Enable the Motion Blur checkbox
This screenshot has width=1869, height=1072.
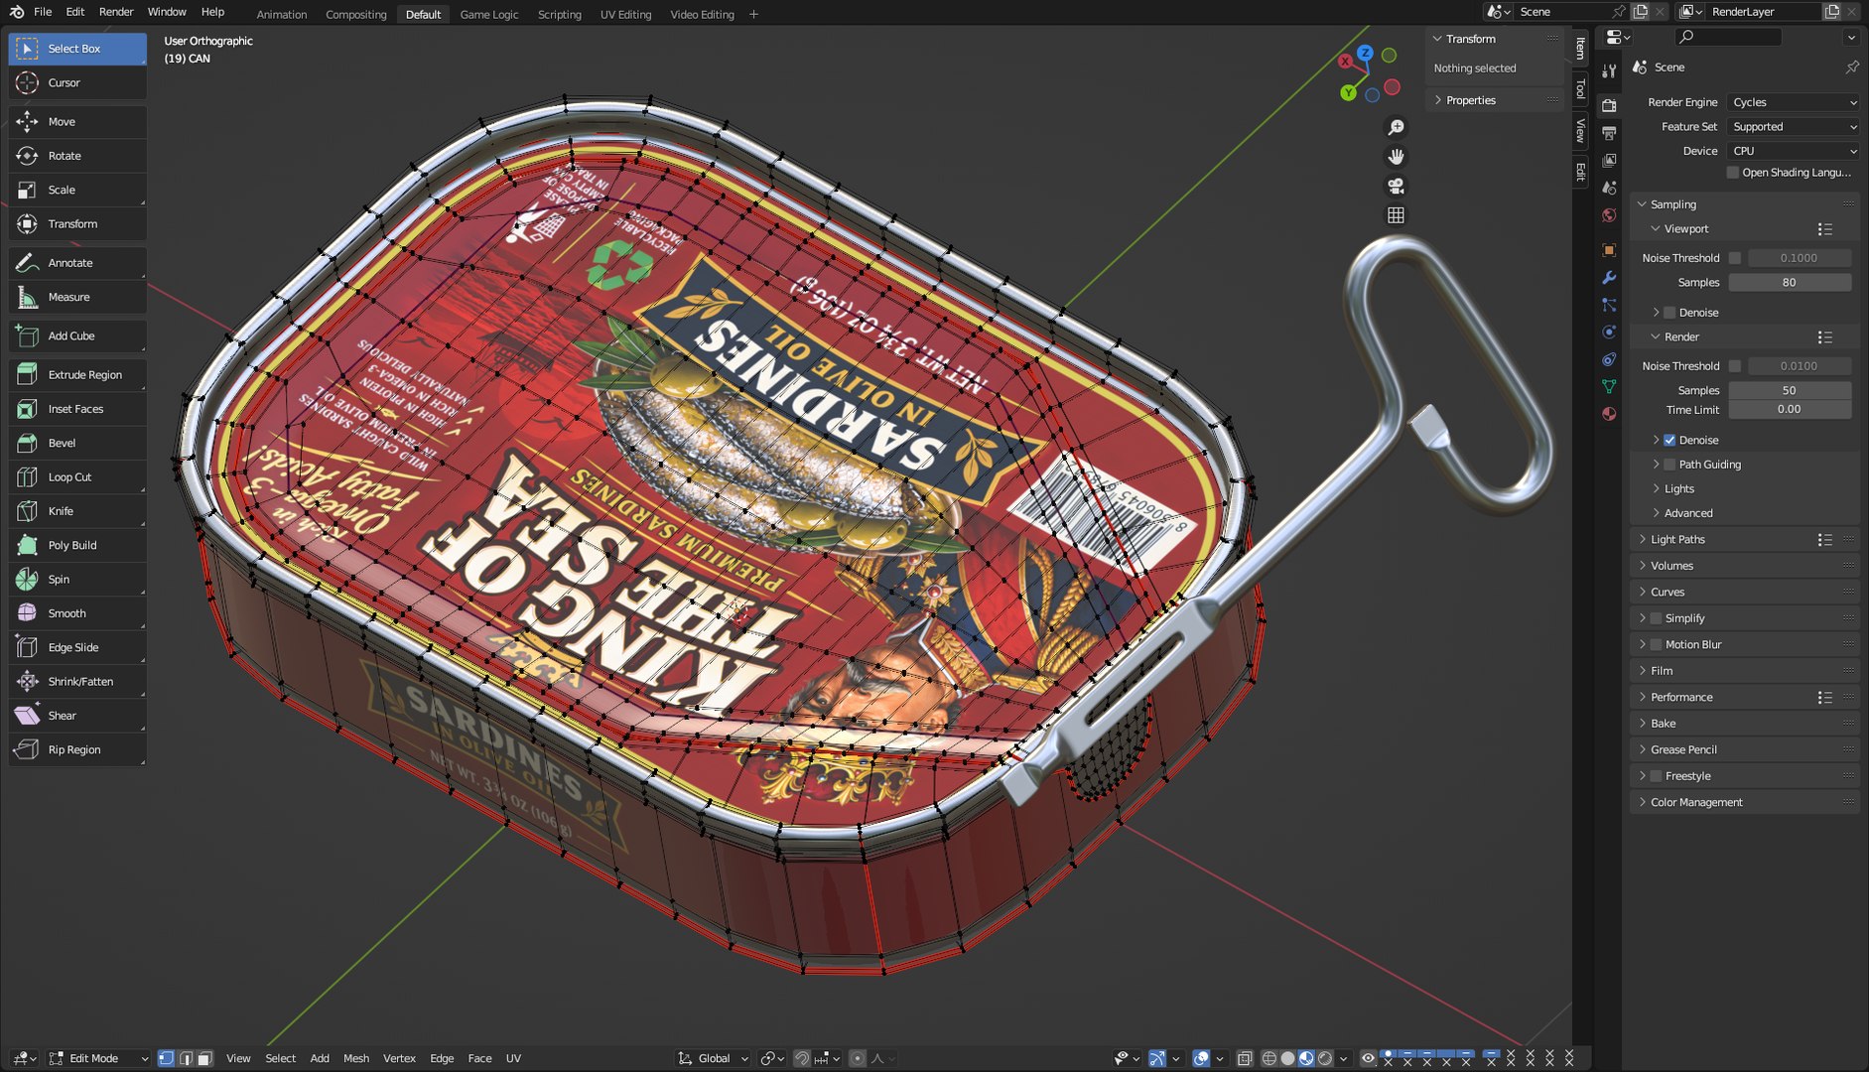1656,645
